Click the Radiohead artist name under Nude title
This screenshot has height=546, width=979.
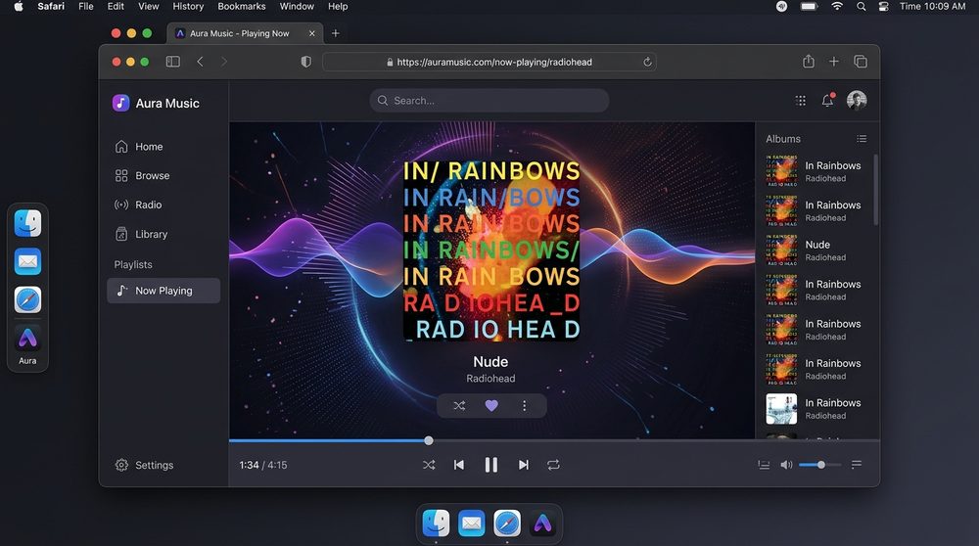(x=490, y=379)
